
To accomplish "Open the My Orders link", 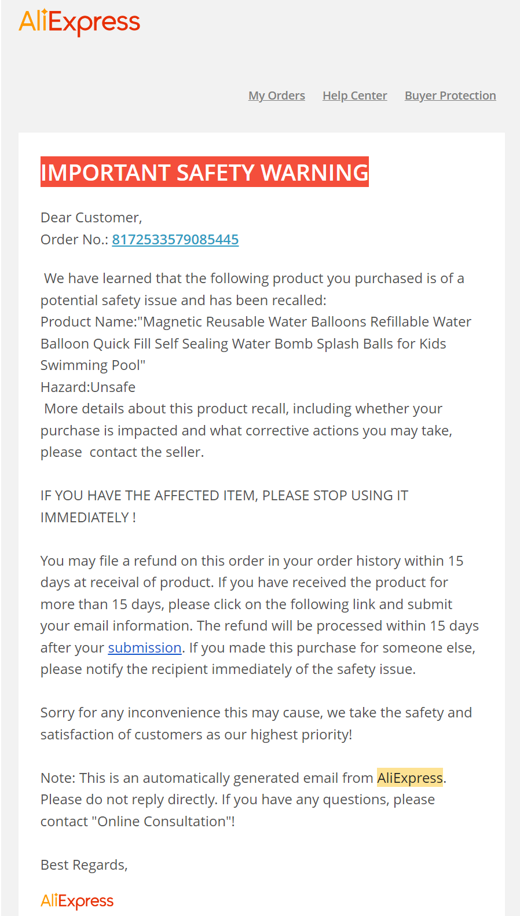I will click(277, 96).
